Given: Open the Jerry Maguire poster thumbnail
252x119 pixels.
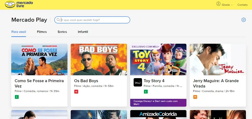Looking at the screenshot, I should [x=218, y=59].
